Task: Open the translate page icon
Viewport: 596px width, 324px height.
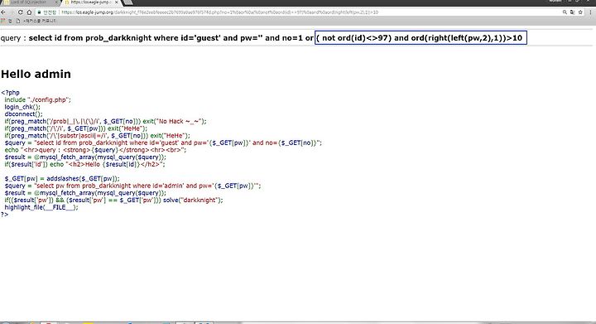Action: point(573,12)
